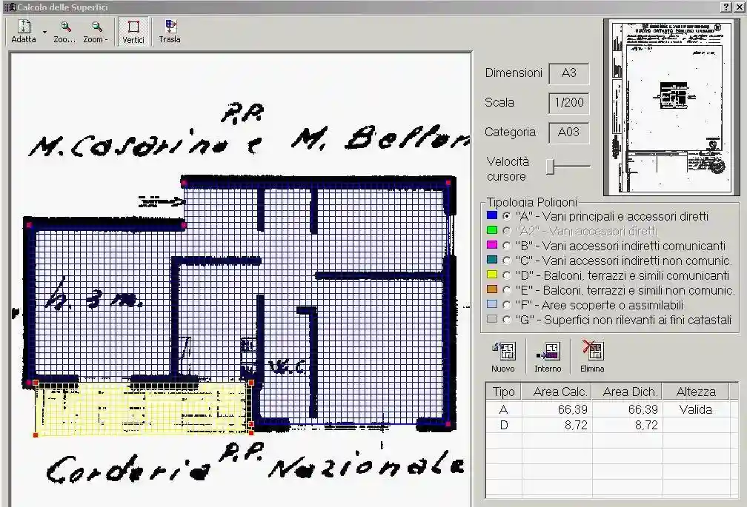Select polygon type "B" Vani accessori indiretti comunicanti
This screenshot has width=747, height=507.
pos(507,246)
